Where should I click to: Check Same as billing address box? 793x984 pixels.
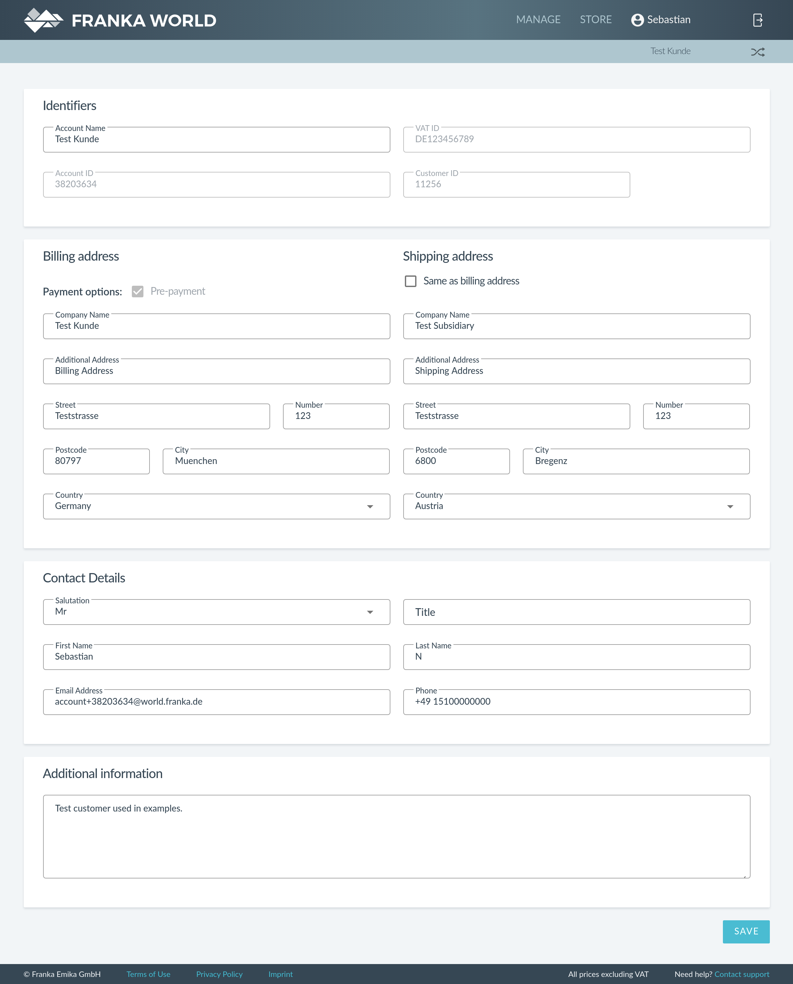(x=410, y=281)
